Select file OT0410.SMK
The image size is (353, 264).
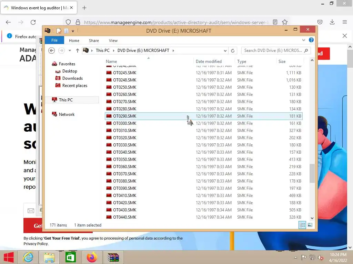pyautogui.click(x=203, y=196)
